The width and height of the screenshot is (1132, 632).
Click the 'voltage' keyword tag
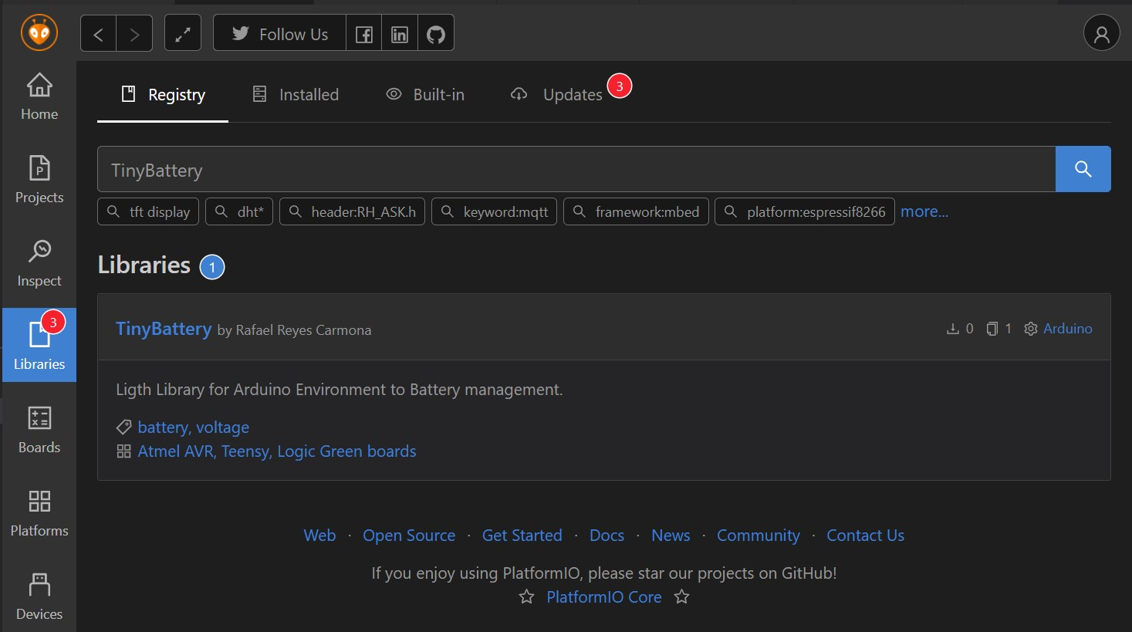[x=222, y=428]
